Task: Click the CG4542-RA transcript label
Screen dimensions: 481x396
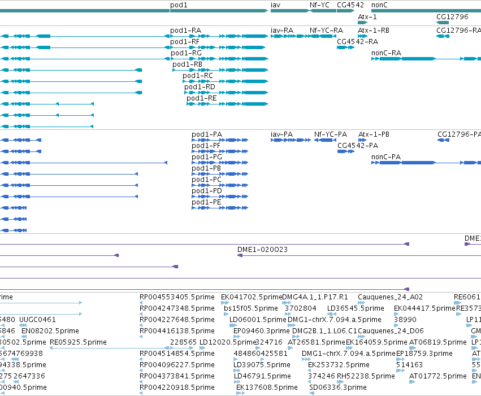Action: (357, 42)
